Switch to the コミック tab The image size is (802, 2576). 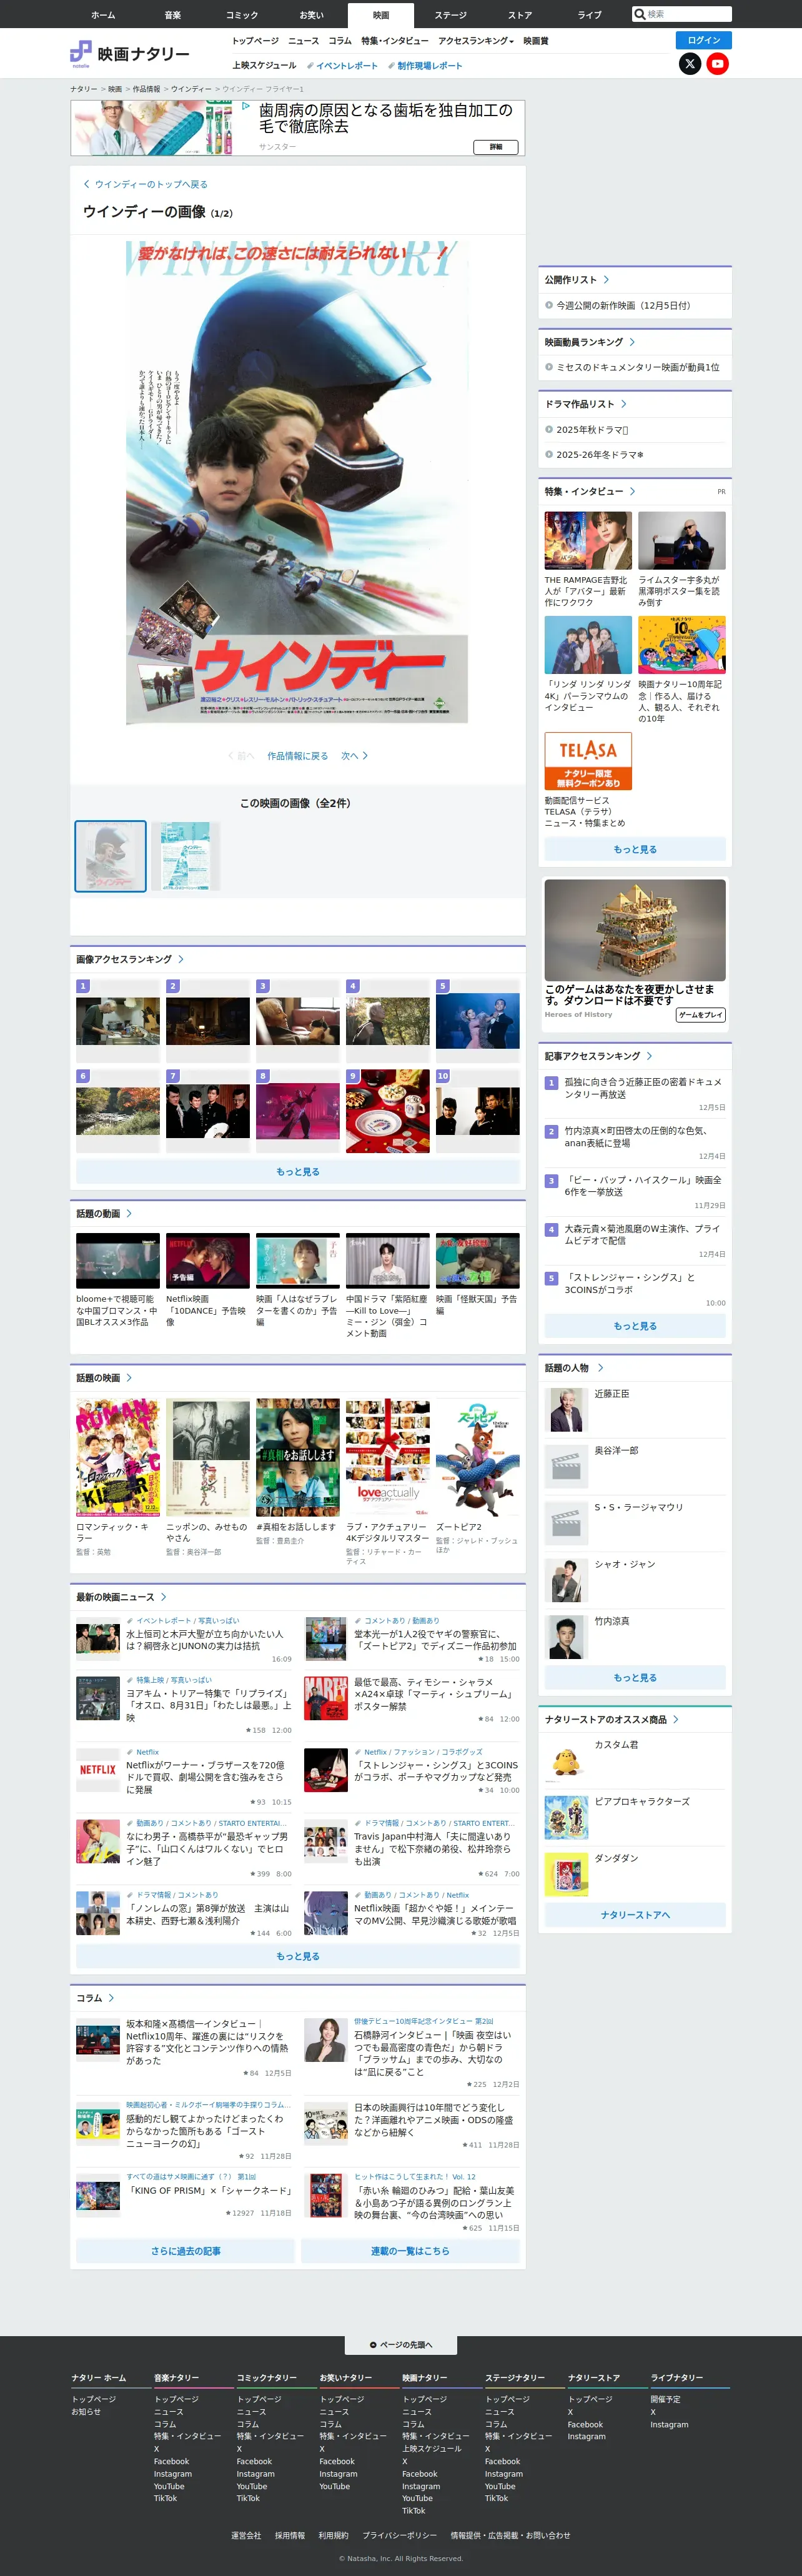tap(242, 15)
